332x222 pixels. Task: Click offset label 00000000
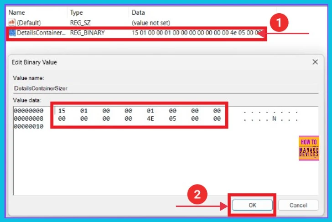coord(29,111)
